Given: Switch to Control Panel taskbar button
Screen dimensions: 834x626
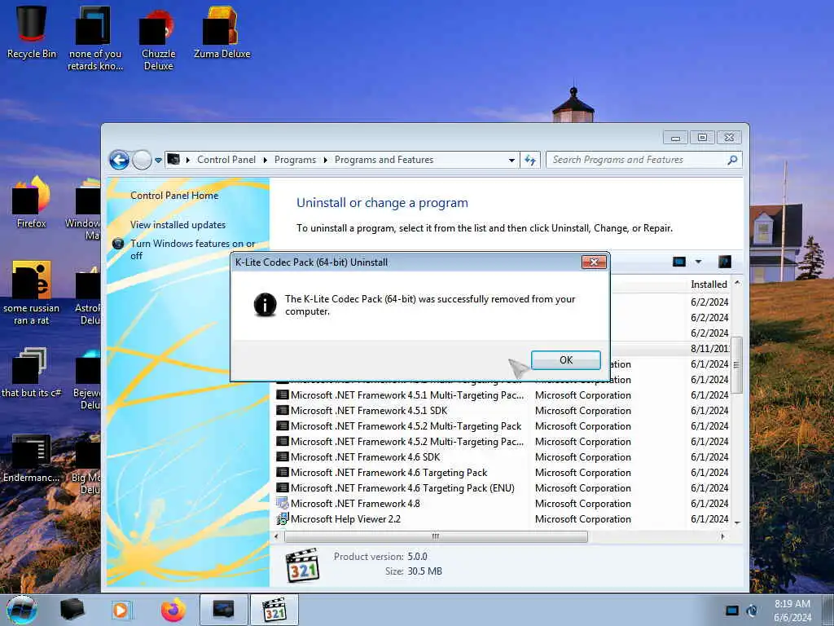Looking at the screenshot, I should click(223, 610).
